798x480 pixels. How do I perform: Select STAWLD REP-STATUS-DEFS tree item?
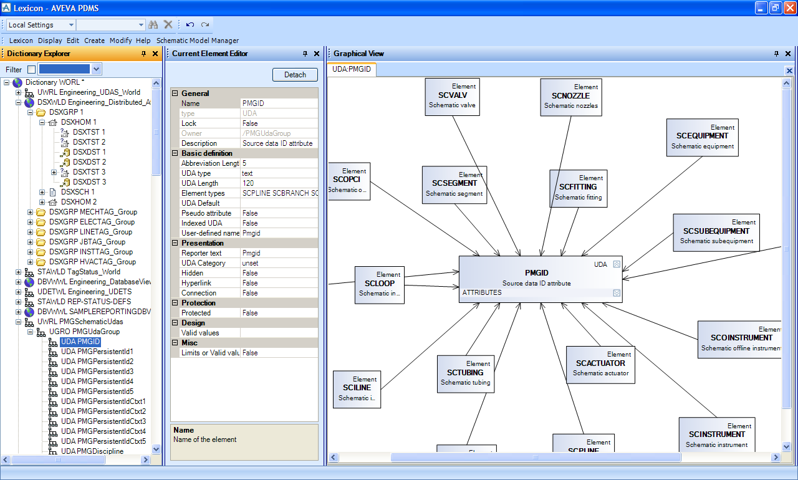84,302
